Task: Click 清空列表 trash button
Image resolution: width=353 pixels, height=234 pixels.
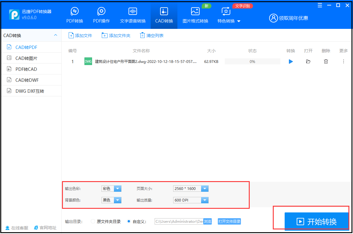Action: tap(152, 35)
